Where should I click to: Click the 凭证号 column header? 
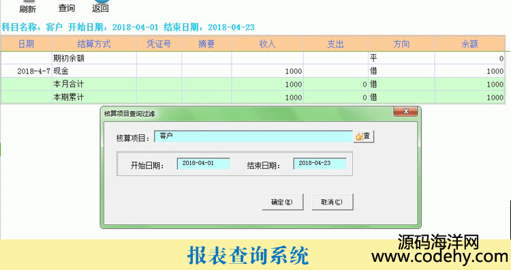[x=159, y=44]
